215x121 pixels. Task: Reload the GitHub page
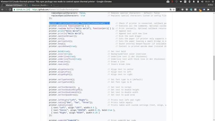[10, 9]
